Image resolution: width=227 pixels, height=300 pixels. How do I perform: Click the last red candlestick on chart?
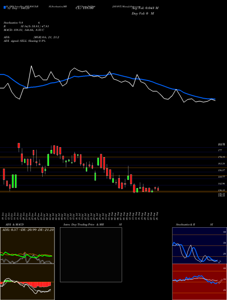pyautogui.click(x=158, y=189)
